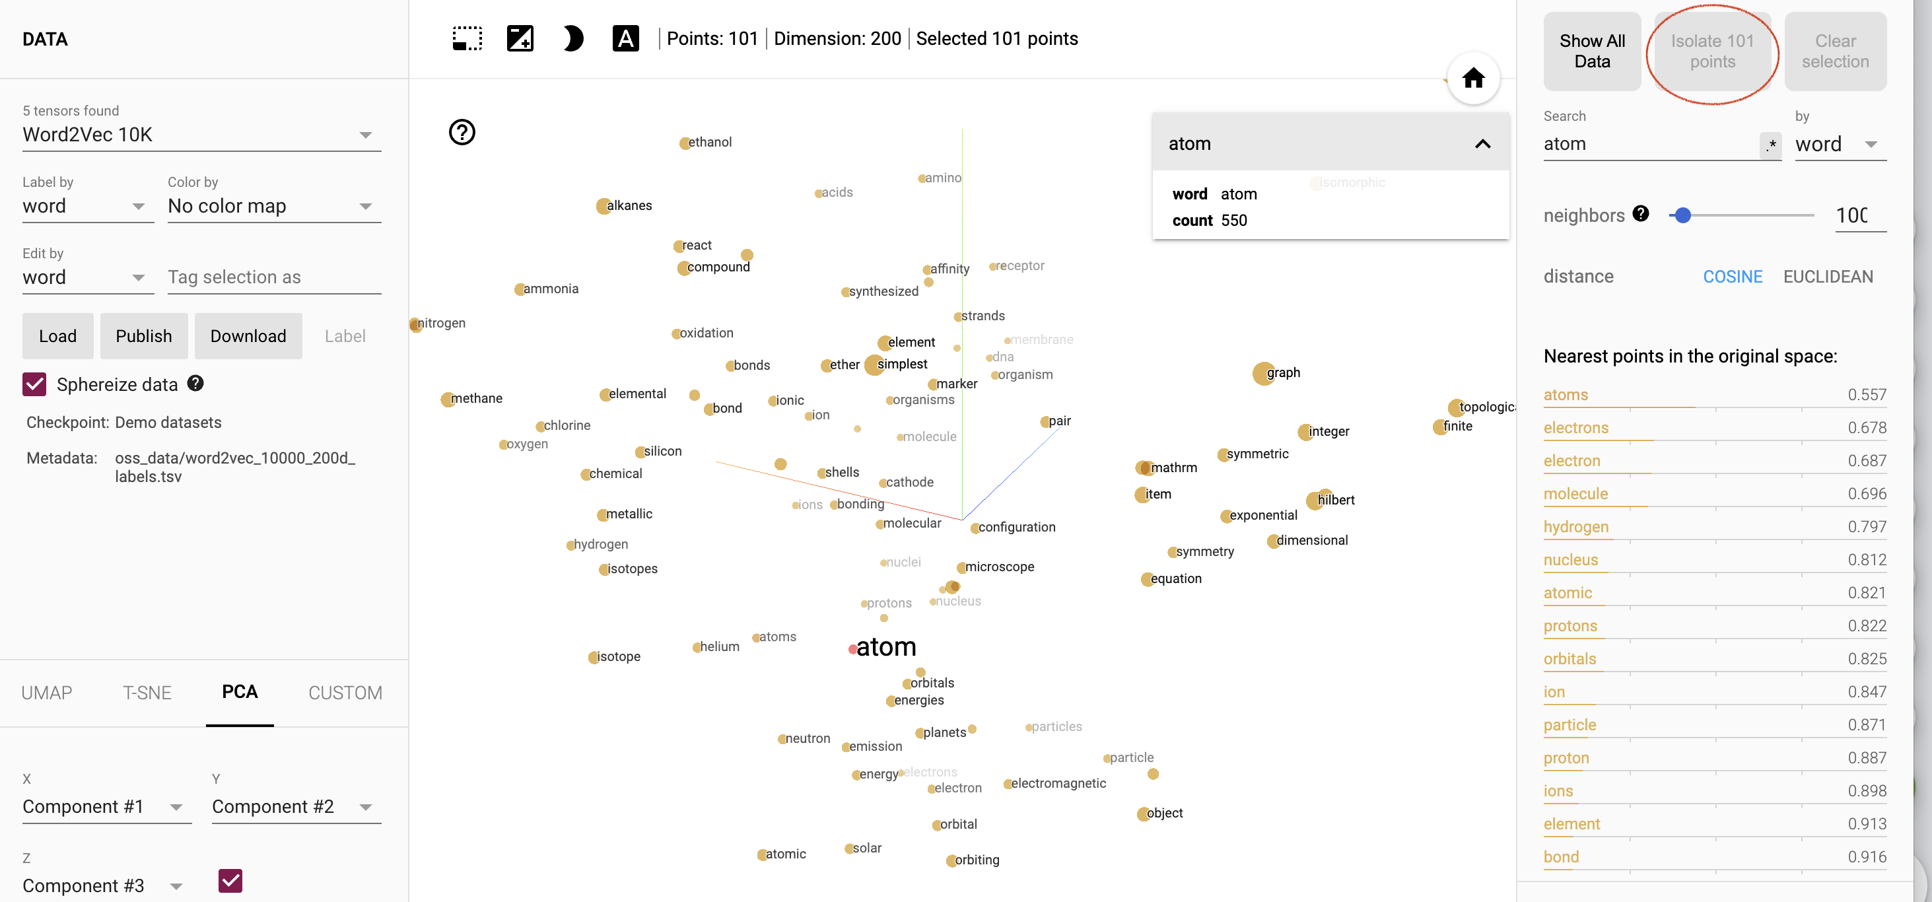Click the help/question mark icon
This screenshot has height=902, width=1932.
tap(462, 133)
